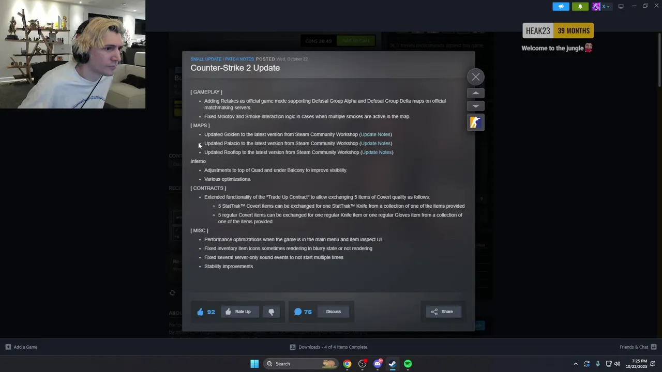Switch to Big Picture mode icon
The width and height of the screenshot is (662, 372).
[x=621, y=6]
